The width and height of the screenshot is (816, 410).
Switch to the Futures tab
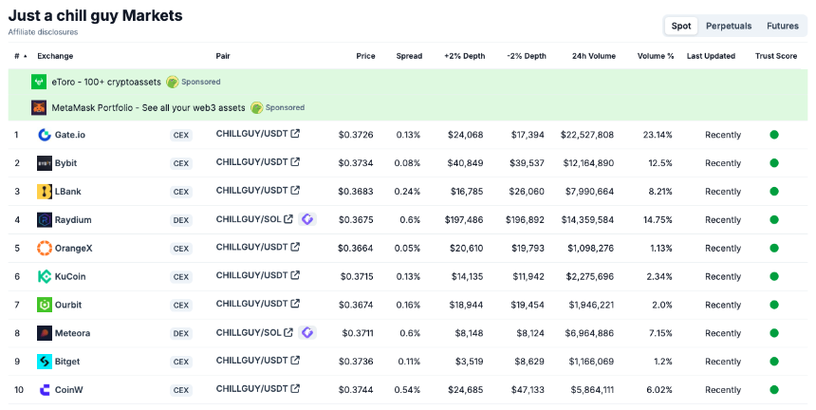click(782, 26)
